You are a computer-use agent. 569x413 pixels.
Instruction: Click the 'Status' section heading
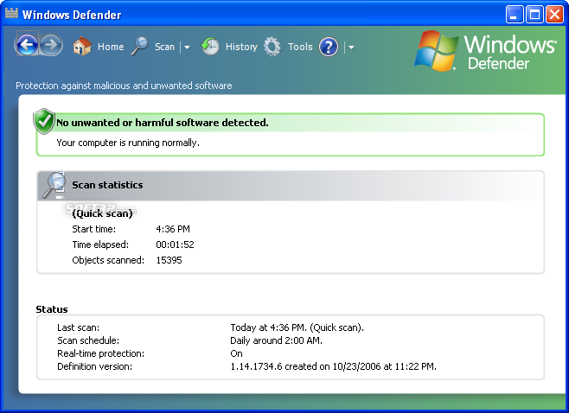click(52, 309)
